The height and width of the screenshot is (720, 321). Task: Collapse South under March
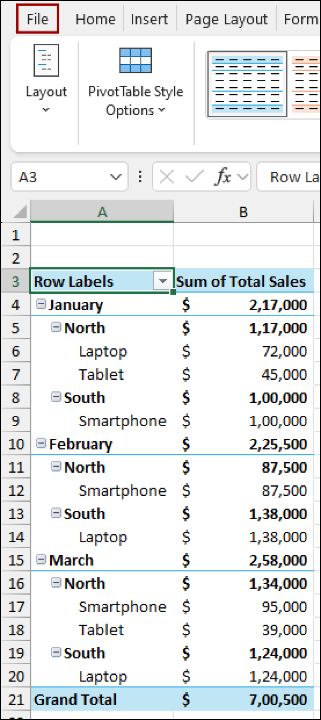pos(56,652)
